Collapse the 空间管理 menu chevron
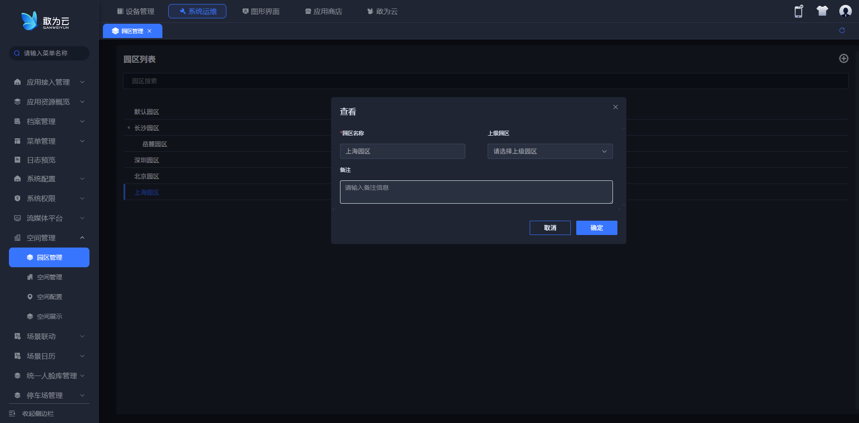859x423 pixels. point(82,238)
